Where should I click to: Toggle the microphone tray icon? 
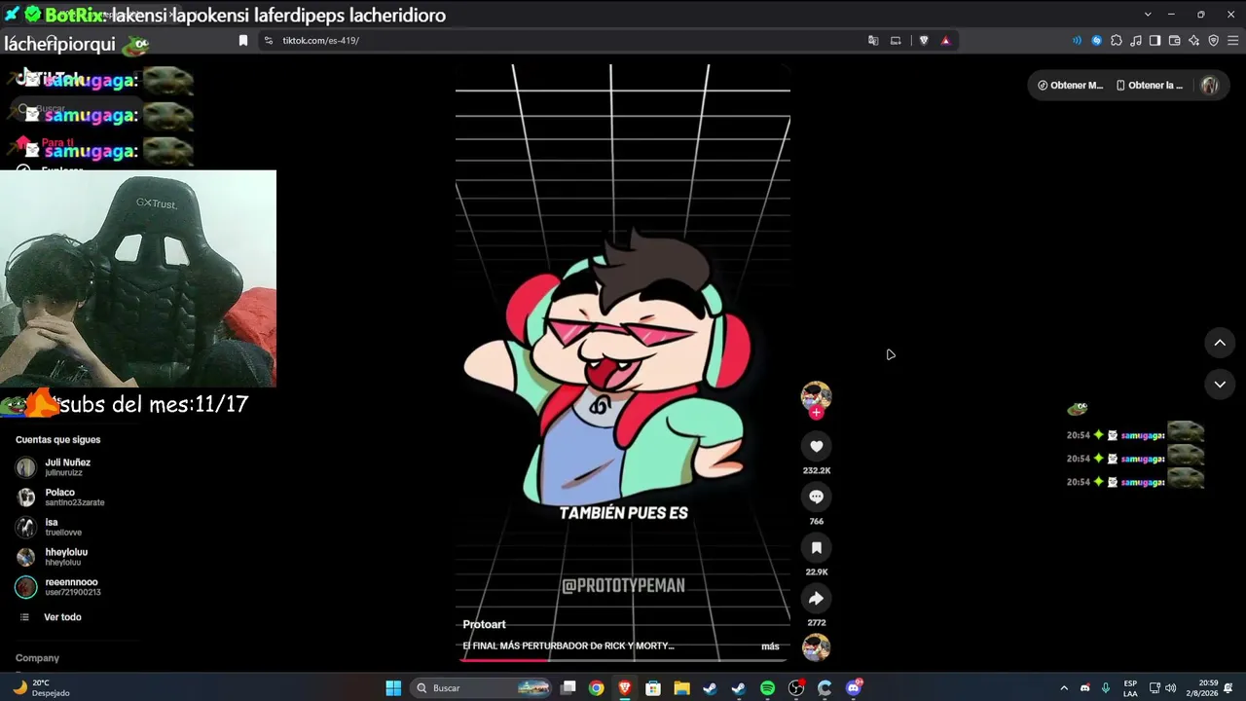point(1105,688)
